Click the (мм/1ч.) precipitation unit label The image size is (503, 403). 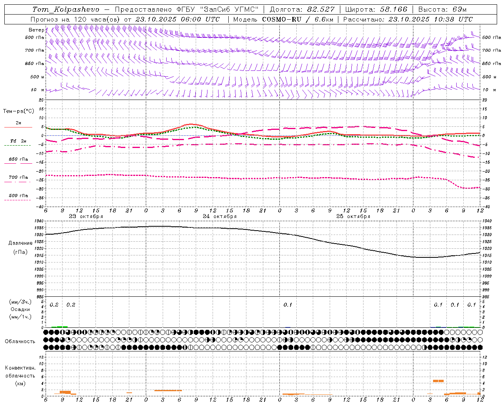(x=20, y=317)
